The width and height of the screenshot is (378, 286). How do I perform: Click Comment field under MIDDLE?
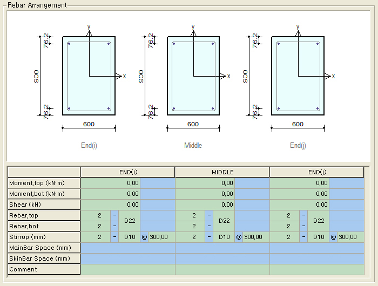(222, 269)
